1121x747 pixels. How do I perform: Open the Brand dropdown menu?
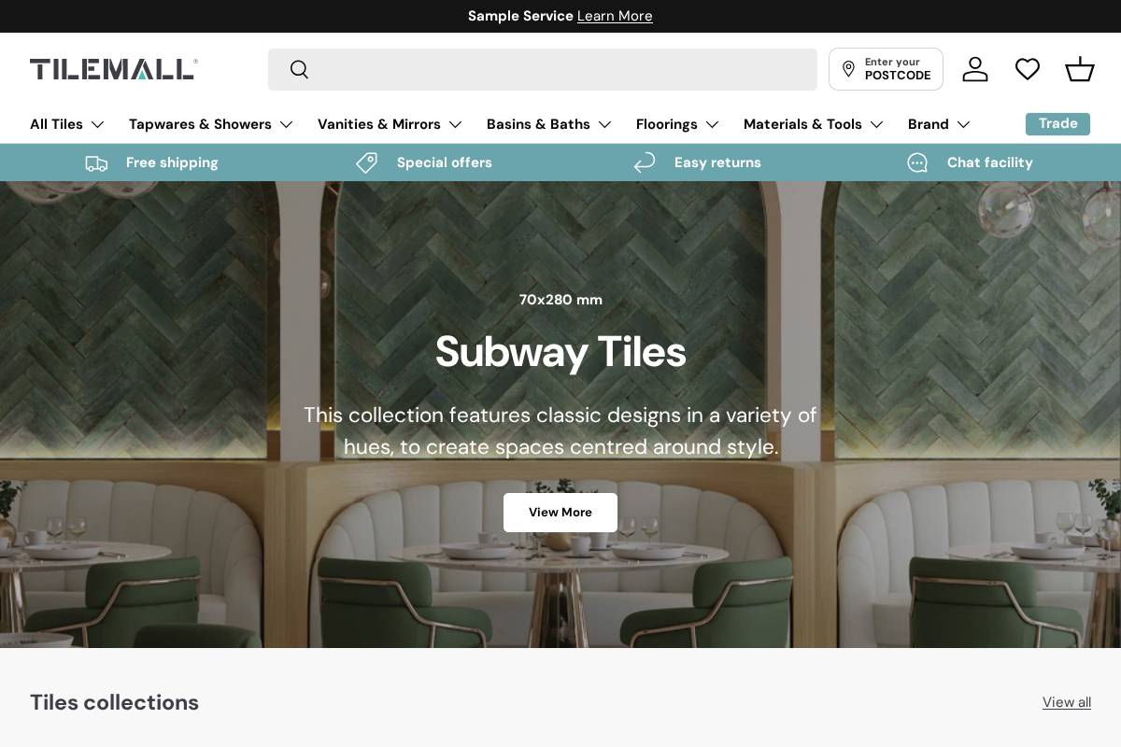tap(938, 124)
